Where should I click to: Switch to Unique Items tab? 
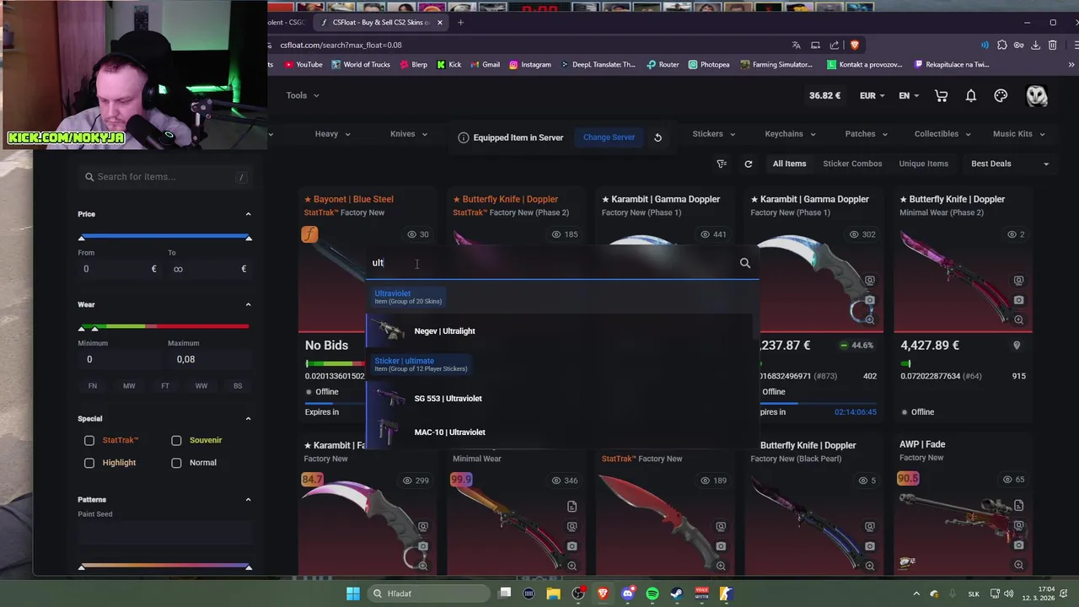click(923, 164)
